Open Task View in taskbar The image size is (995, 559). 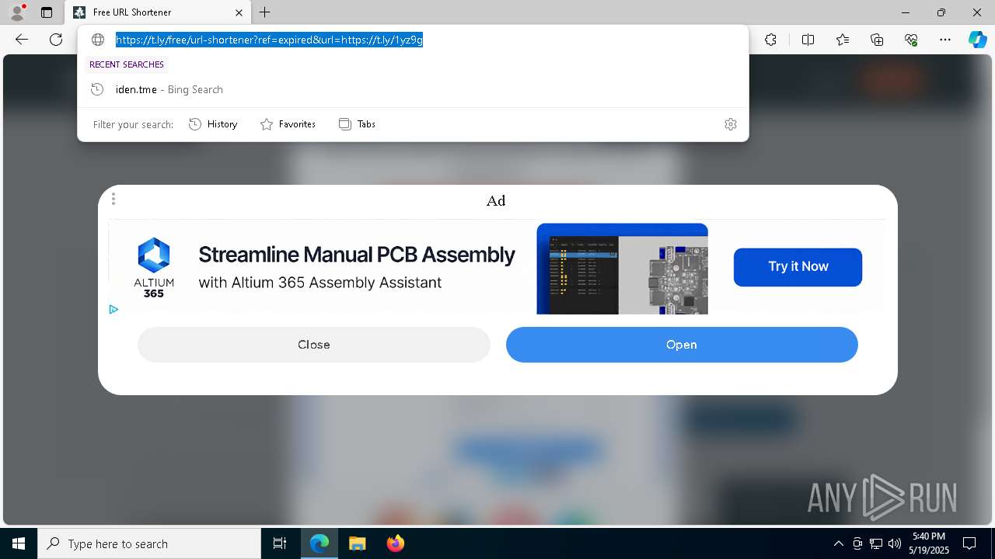pos(280,543)
